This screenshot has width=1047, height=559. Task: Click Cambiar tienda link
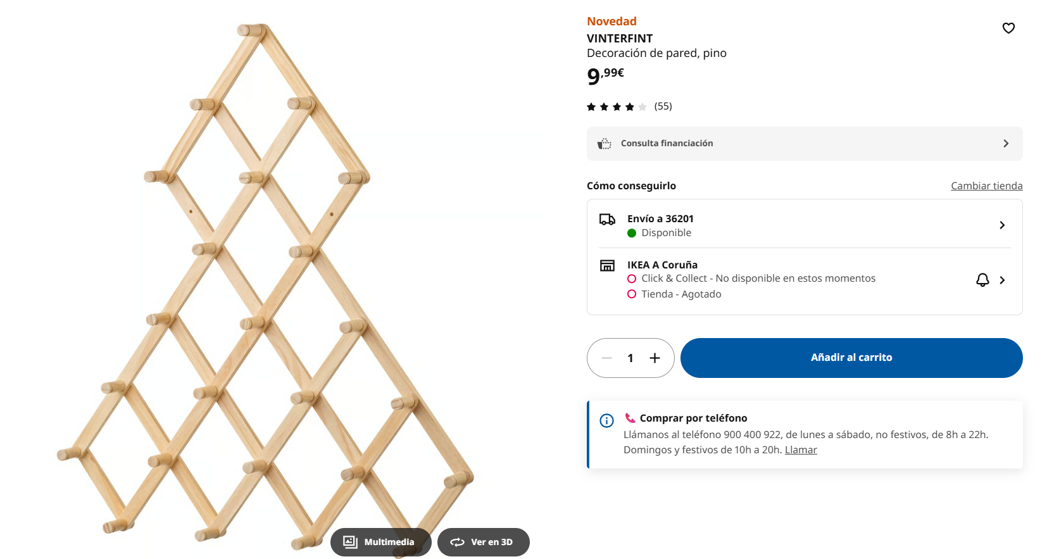pos(986,185)
